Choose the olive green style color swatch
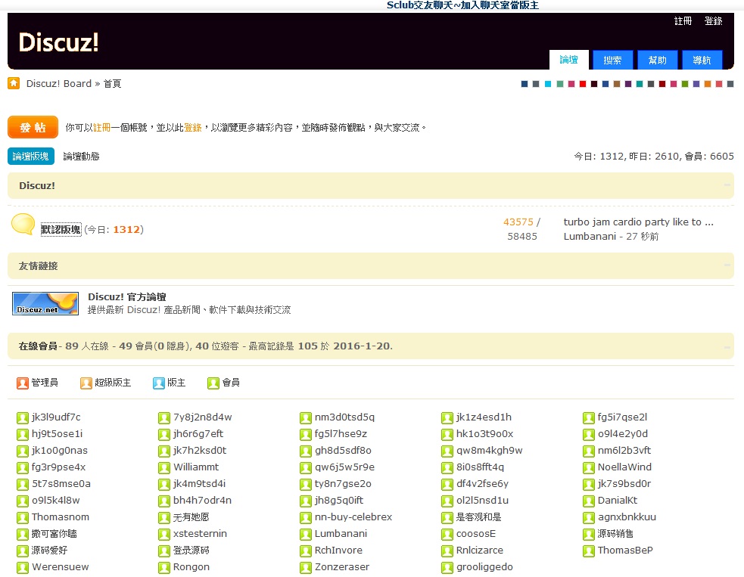 coord(685,84)
